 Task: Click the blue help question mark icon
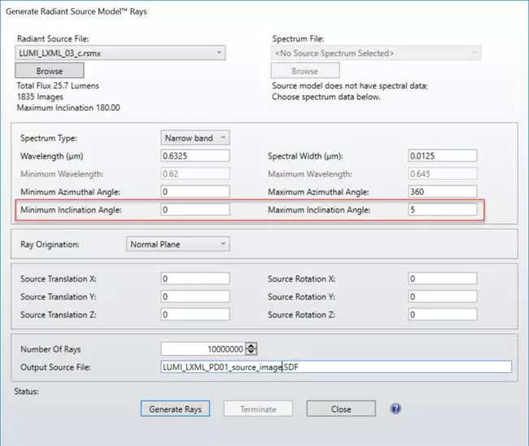pos(396,409)
